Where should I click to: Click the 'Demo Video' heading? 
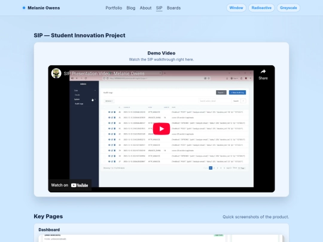(161, 53)
